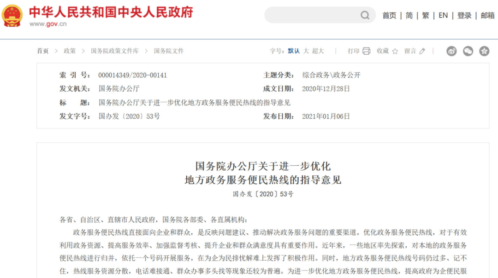Click the site title 中华人民共和国中央人民政府
This screenshot has width=498, height=278.
coord(111,12)
